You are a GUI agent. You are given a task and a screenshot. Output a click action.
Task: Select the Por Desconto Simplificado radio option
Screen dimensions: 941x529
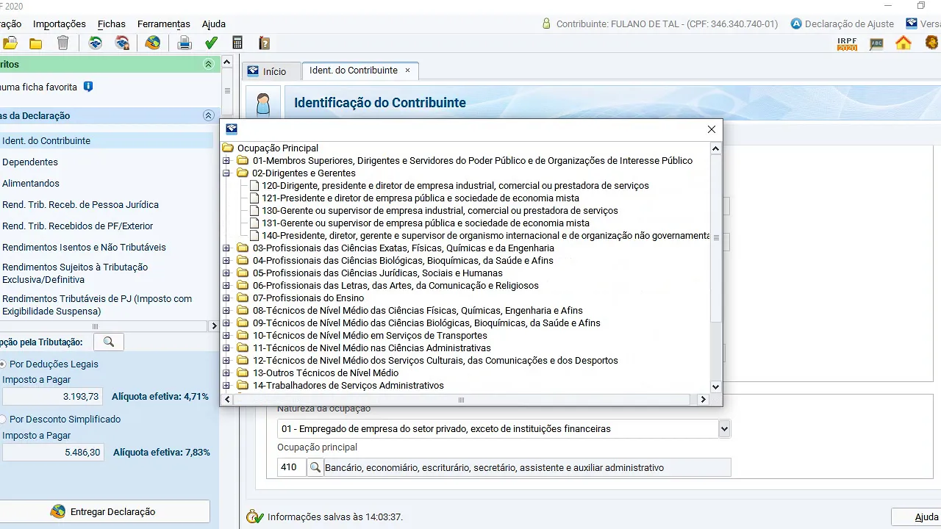pos(2,419)
